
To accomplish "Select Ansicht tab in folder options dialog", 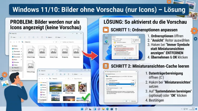I will click(x=117, y=39).
